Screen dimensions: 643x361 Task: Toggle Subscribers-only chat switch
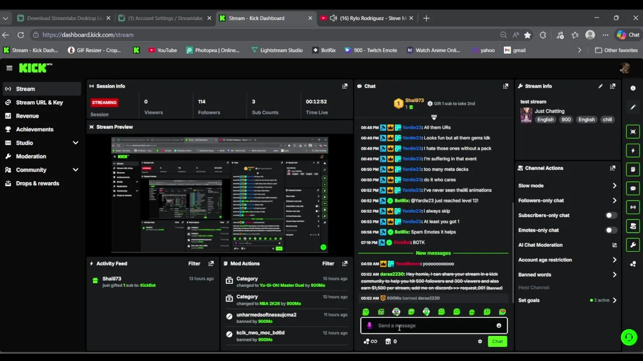point(611,216)
